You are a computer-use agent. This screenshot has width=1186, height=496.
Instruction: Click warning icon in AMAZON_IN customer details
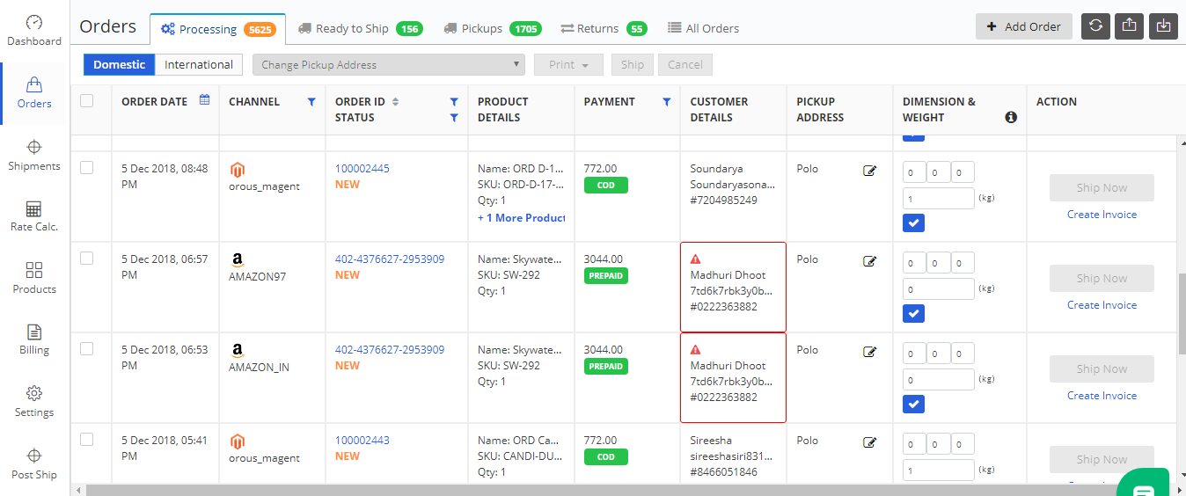696,350
